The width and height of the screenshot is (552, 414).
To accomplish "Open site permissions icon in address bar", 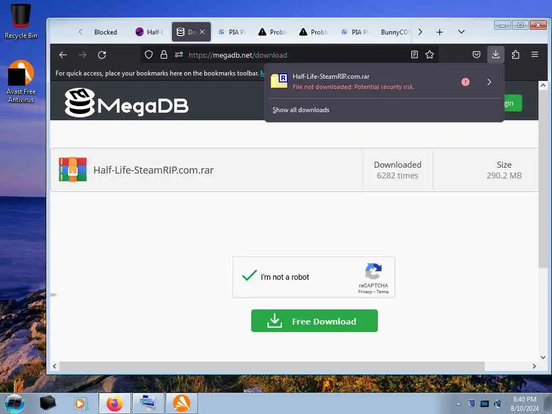I will [179, 54].
